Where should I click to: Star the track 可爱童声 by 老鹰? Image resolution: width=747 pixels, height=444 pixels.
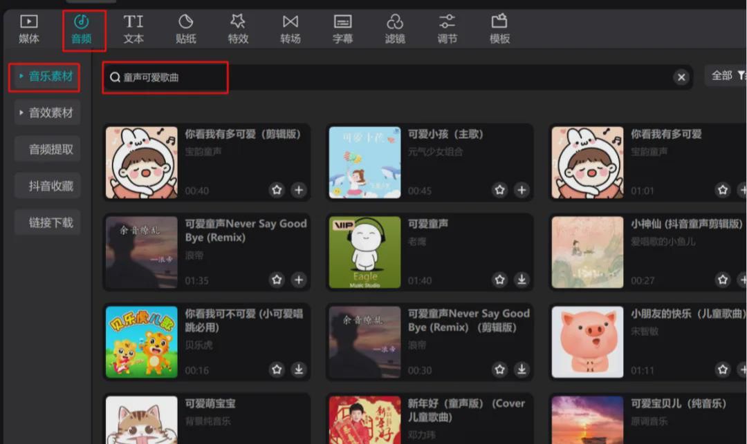click(x=500, y=280)
